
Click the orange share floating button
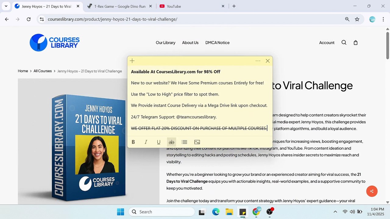tap(372, 191)
